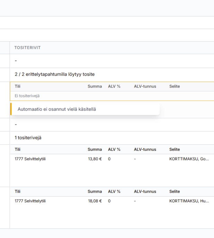The image size is (214, 238).
Task: Click ALV % header above the 13,80 € row
Action: pos(114,149)
